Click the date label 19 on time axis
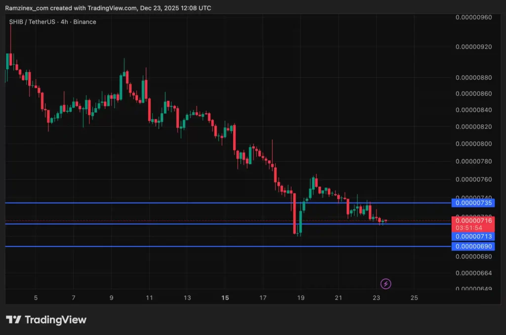 pyautogui.click(x=301, y=297)
